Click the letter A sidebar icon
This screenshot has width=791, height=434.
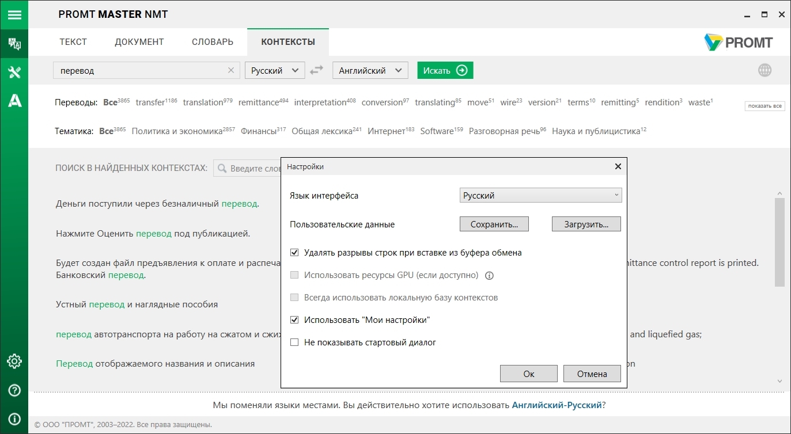click(x=14, y=101)
